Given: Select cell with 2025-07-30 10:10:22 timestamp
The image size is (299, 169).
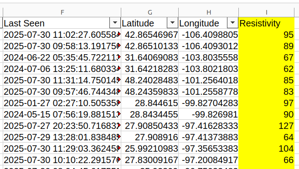Looking at the screenshot, I should pyautogui.click(x=62, y=160).
